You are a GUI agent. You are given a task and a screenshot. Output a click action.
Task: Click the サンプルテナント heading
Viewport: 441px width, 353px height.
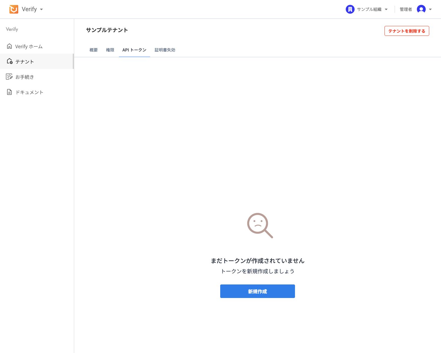[107, 30]
